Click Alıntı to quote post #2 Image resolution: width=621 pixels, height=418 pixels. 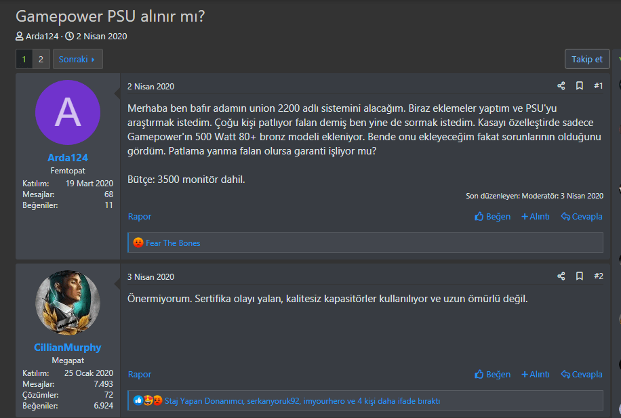click(x=535, y=375)
